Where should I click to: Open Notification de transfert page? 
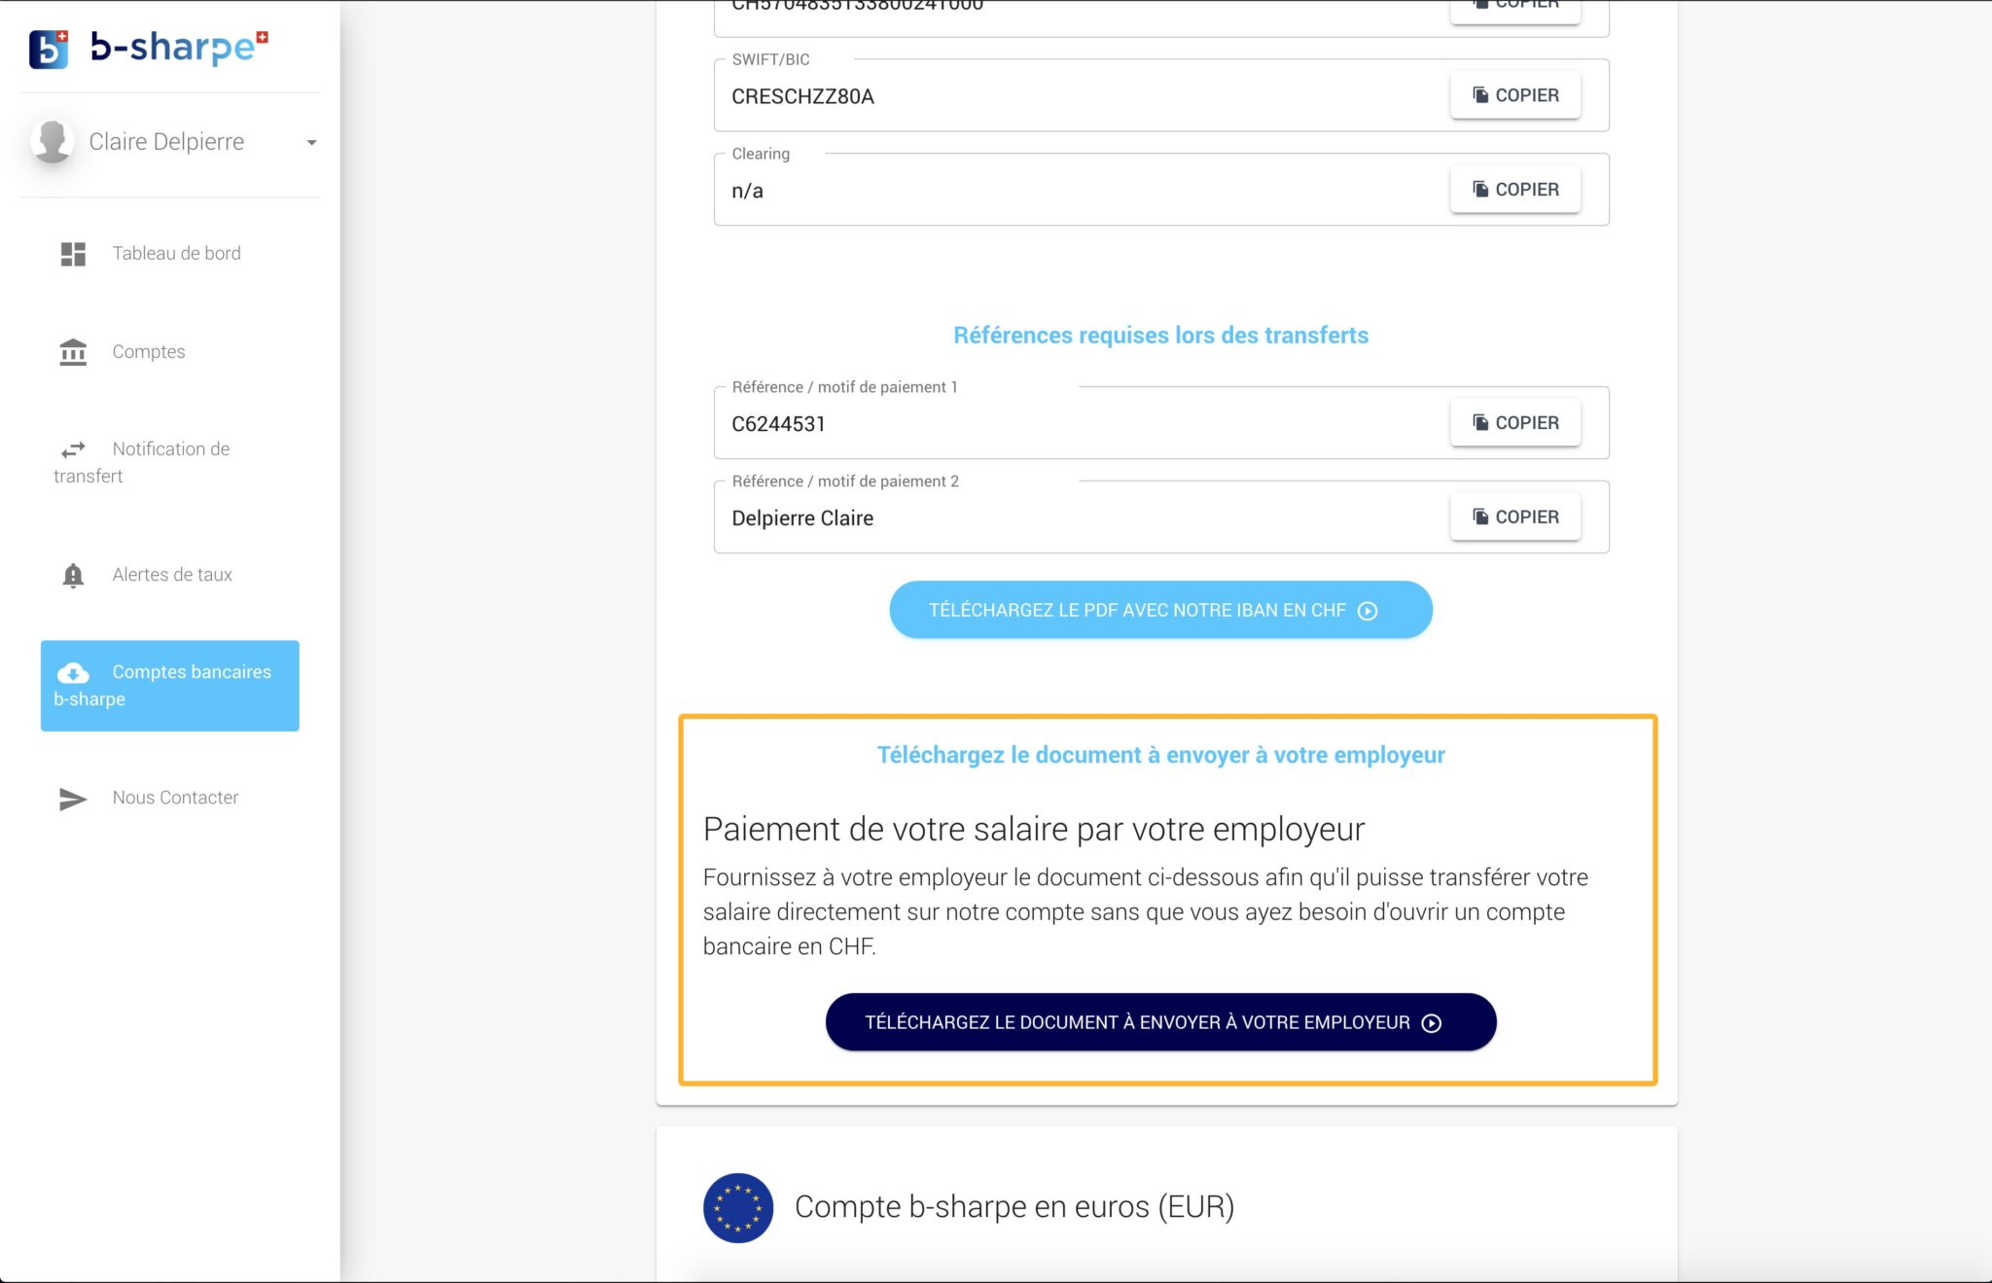(x=170, y=462)
